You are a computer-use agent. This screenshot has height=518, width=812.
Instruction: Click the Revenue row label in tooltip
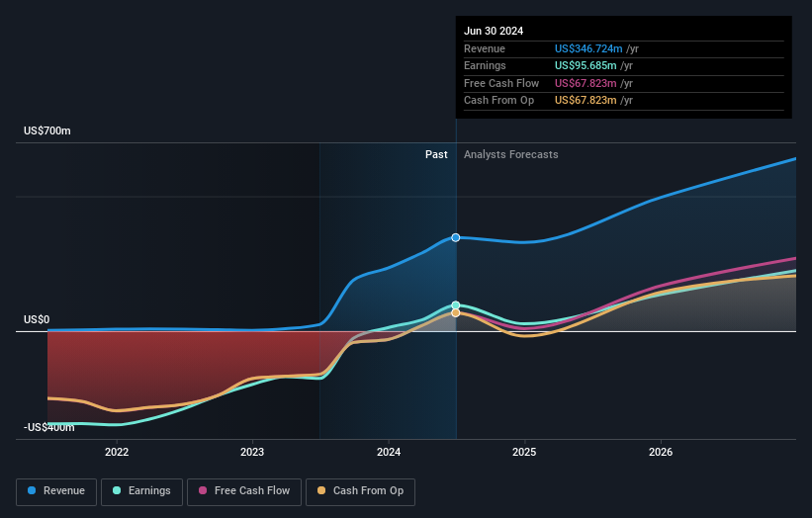pyautogui.click(x=485, y=48)
